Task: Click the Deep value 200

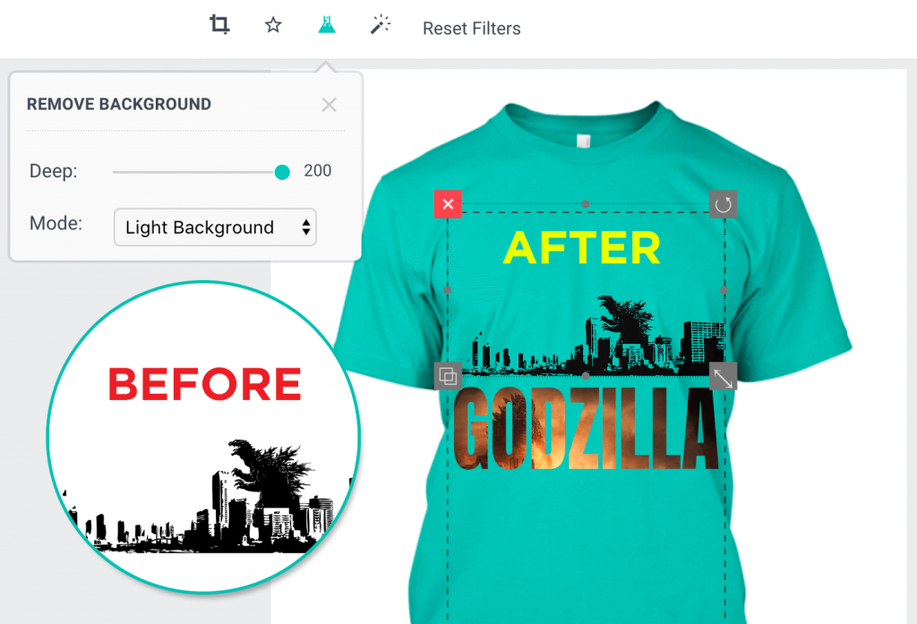Action: pos(318,171)
